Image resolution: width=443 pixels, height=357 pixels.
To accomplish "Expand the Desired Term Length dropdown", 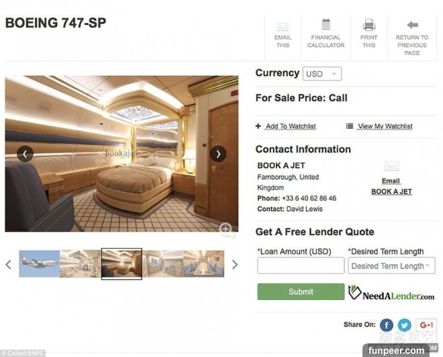I will pyautogui.click(x=391, y=266).
